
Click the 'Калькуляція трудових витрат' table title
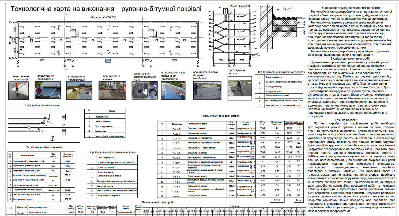pyautogui.click(x=221, y=116)
